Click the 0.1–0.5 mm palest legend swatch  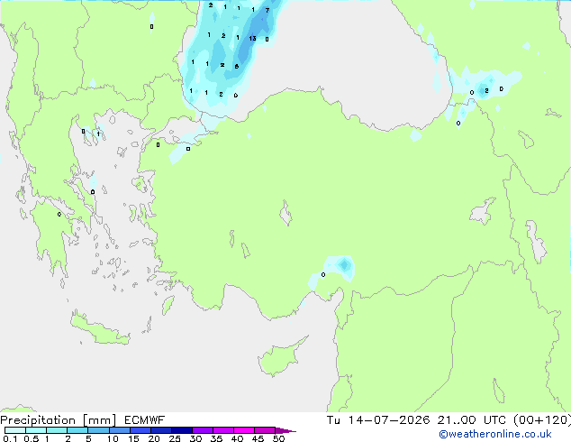tap(15, 430)
